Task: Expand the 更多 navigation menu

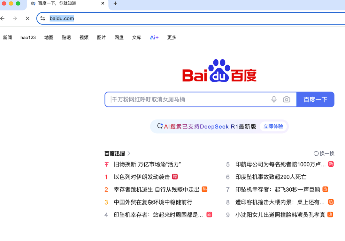Action: click(172, 38)
